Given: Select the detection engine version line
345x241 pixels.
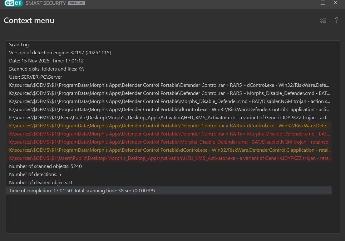Looking at the screenshot, I should pyautogui.click(x=60, y=53).
